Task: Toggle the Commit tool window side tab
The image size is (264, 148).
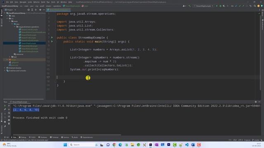Action: 2,23
